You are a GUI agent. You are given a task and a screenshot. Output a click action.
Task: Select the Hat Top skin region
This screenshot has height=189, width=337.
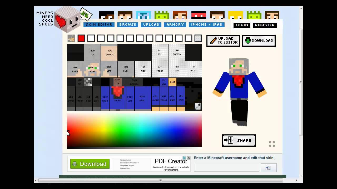160,52
